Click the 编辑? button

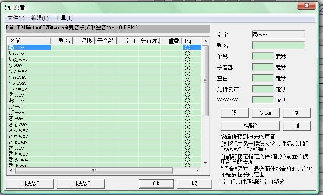250,126
